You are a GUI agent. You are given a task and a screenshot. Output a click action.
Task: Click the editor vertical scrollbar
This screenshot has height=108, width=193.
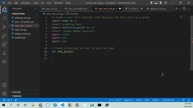[192, 43]
